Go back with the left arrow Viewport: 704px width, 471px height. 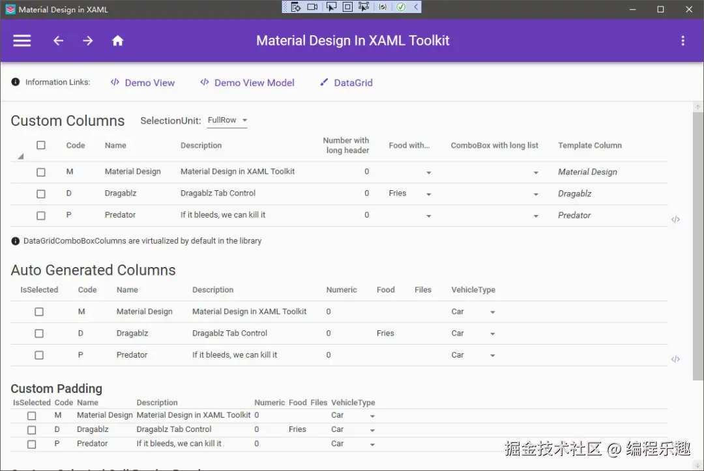[x=59, y=41]
